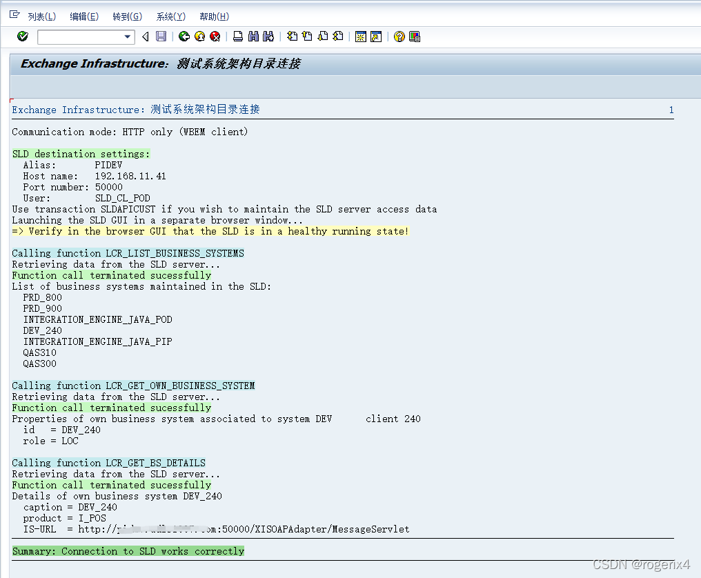Image resolution: width=701 pixels, height=578 pixels.
Task: Click the red Cancel icon
Action: click(215, 37)
